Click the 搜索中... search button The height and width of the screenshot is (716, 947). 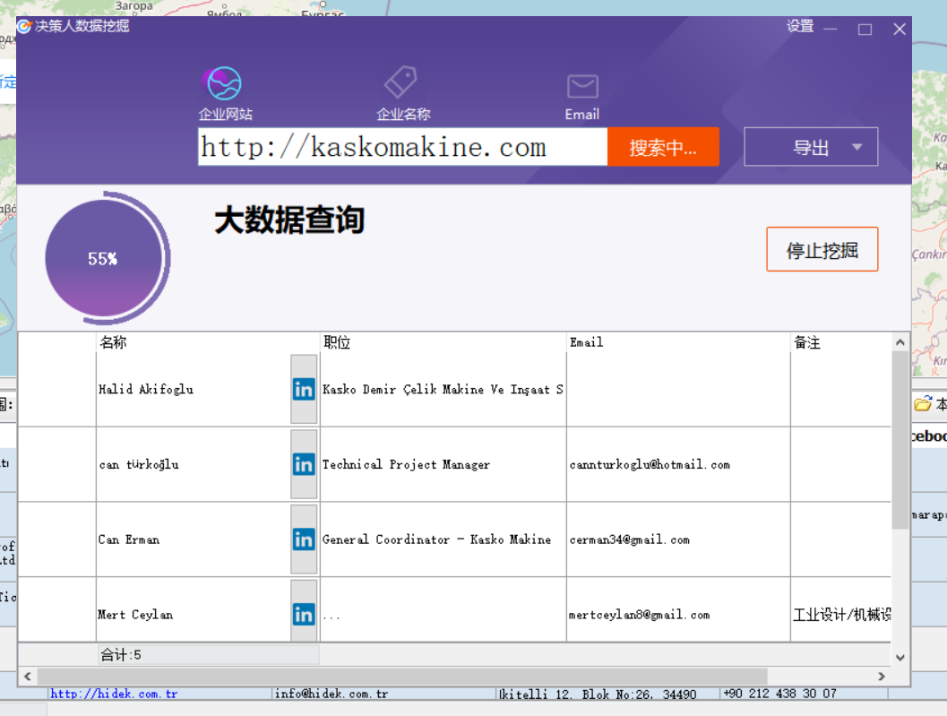(x=663, y=147)
